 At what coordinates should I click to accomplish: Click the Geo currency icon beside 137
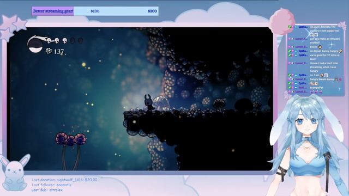click(49, 51)
